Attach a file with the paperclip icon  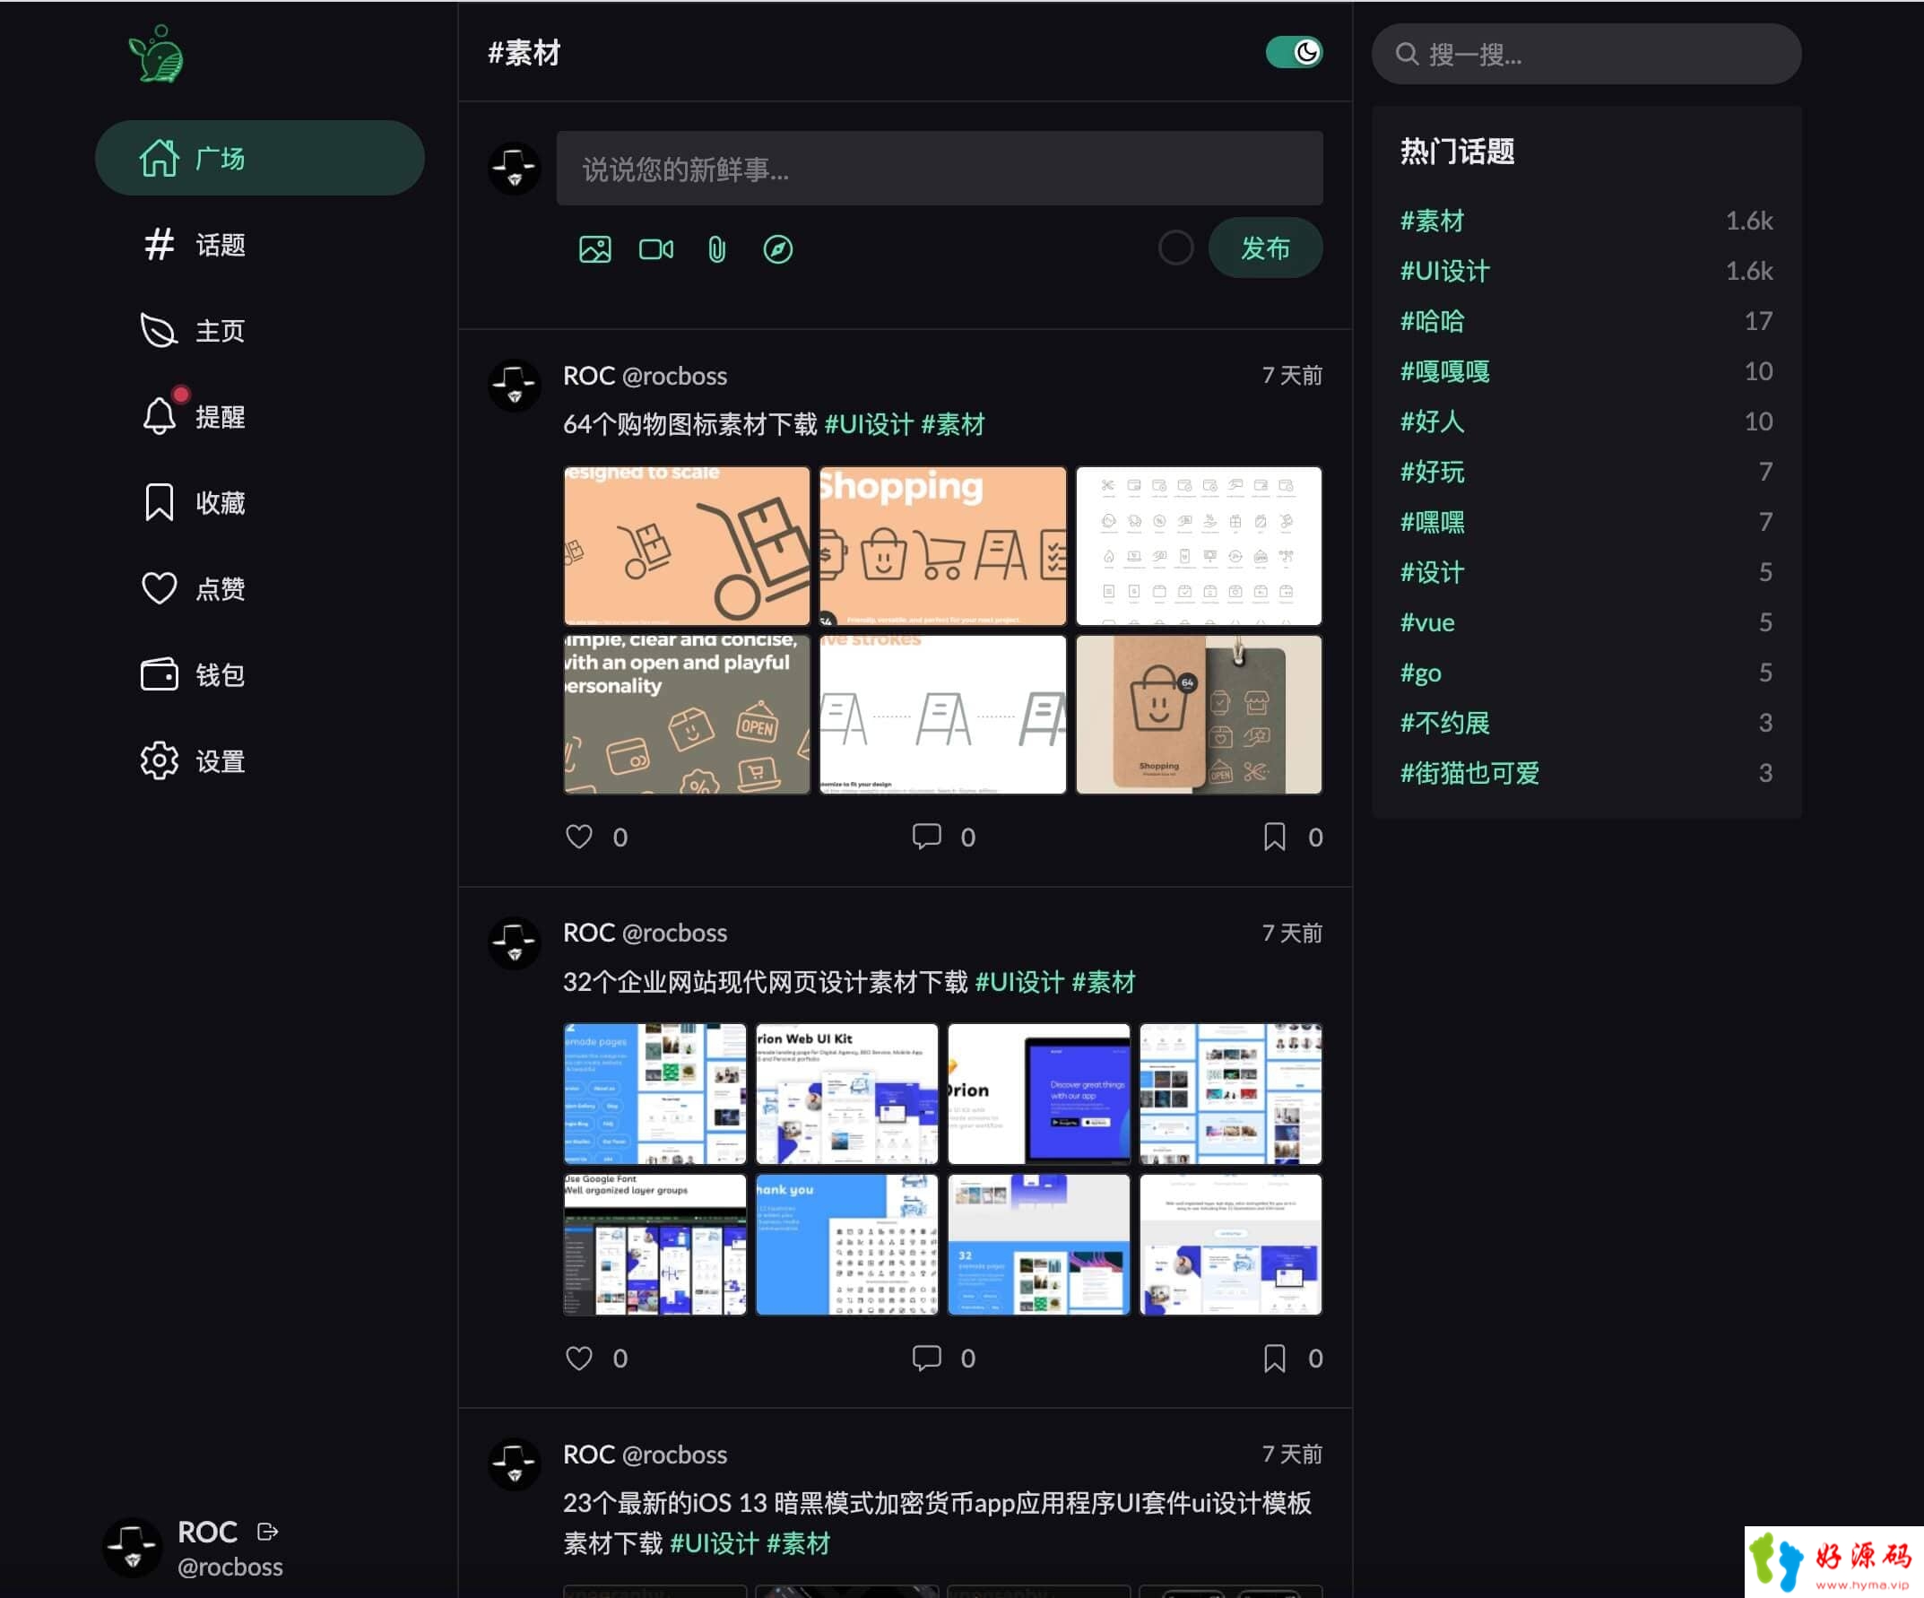(x=716, y=249)
